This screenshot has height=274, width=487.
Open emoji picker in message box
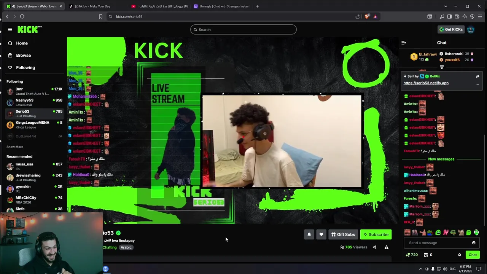tap(474, 243)
